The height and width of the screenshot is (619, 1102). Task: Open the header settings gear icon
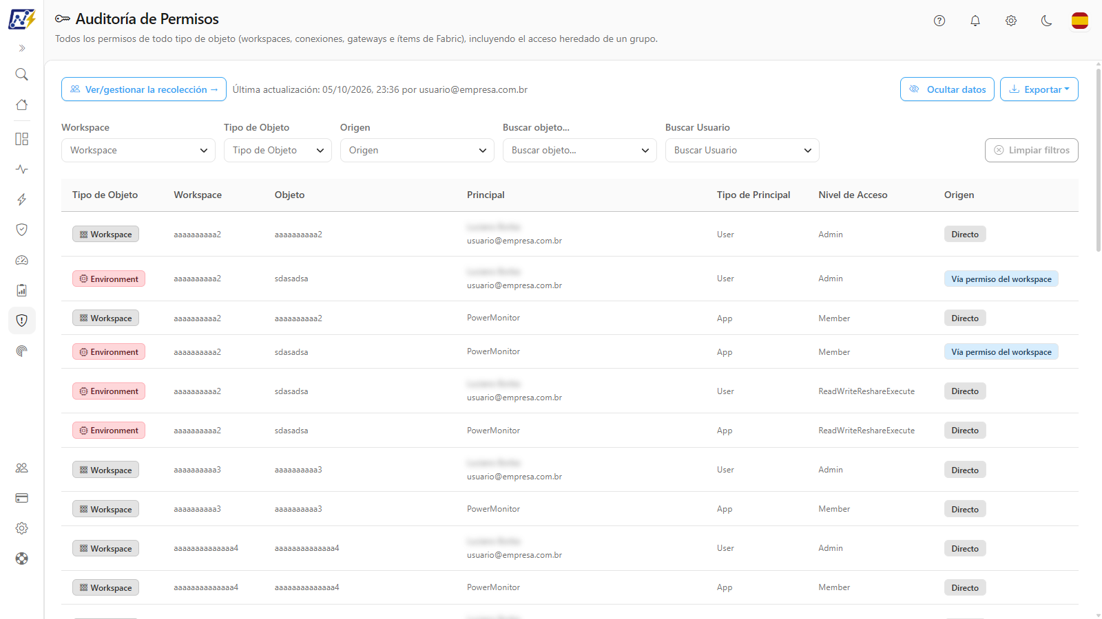(x=1011, y=21)
